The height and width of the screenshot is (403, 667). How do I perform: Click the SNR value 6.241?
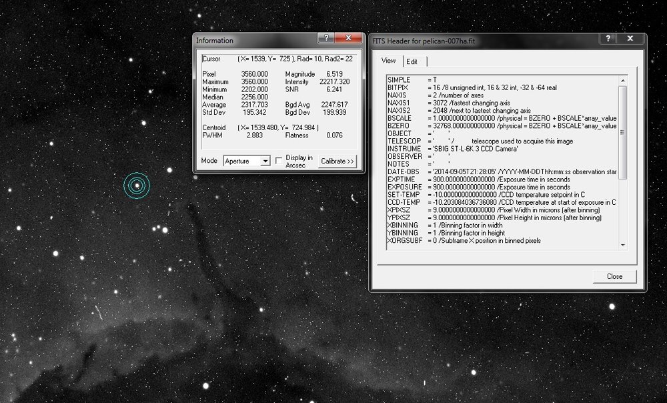tap(334, 89)
